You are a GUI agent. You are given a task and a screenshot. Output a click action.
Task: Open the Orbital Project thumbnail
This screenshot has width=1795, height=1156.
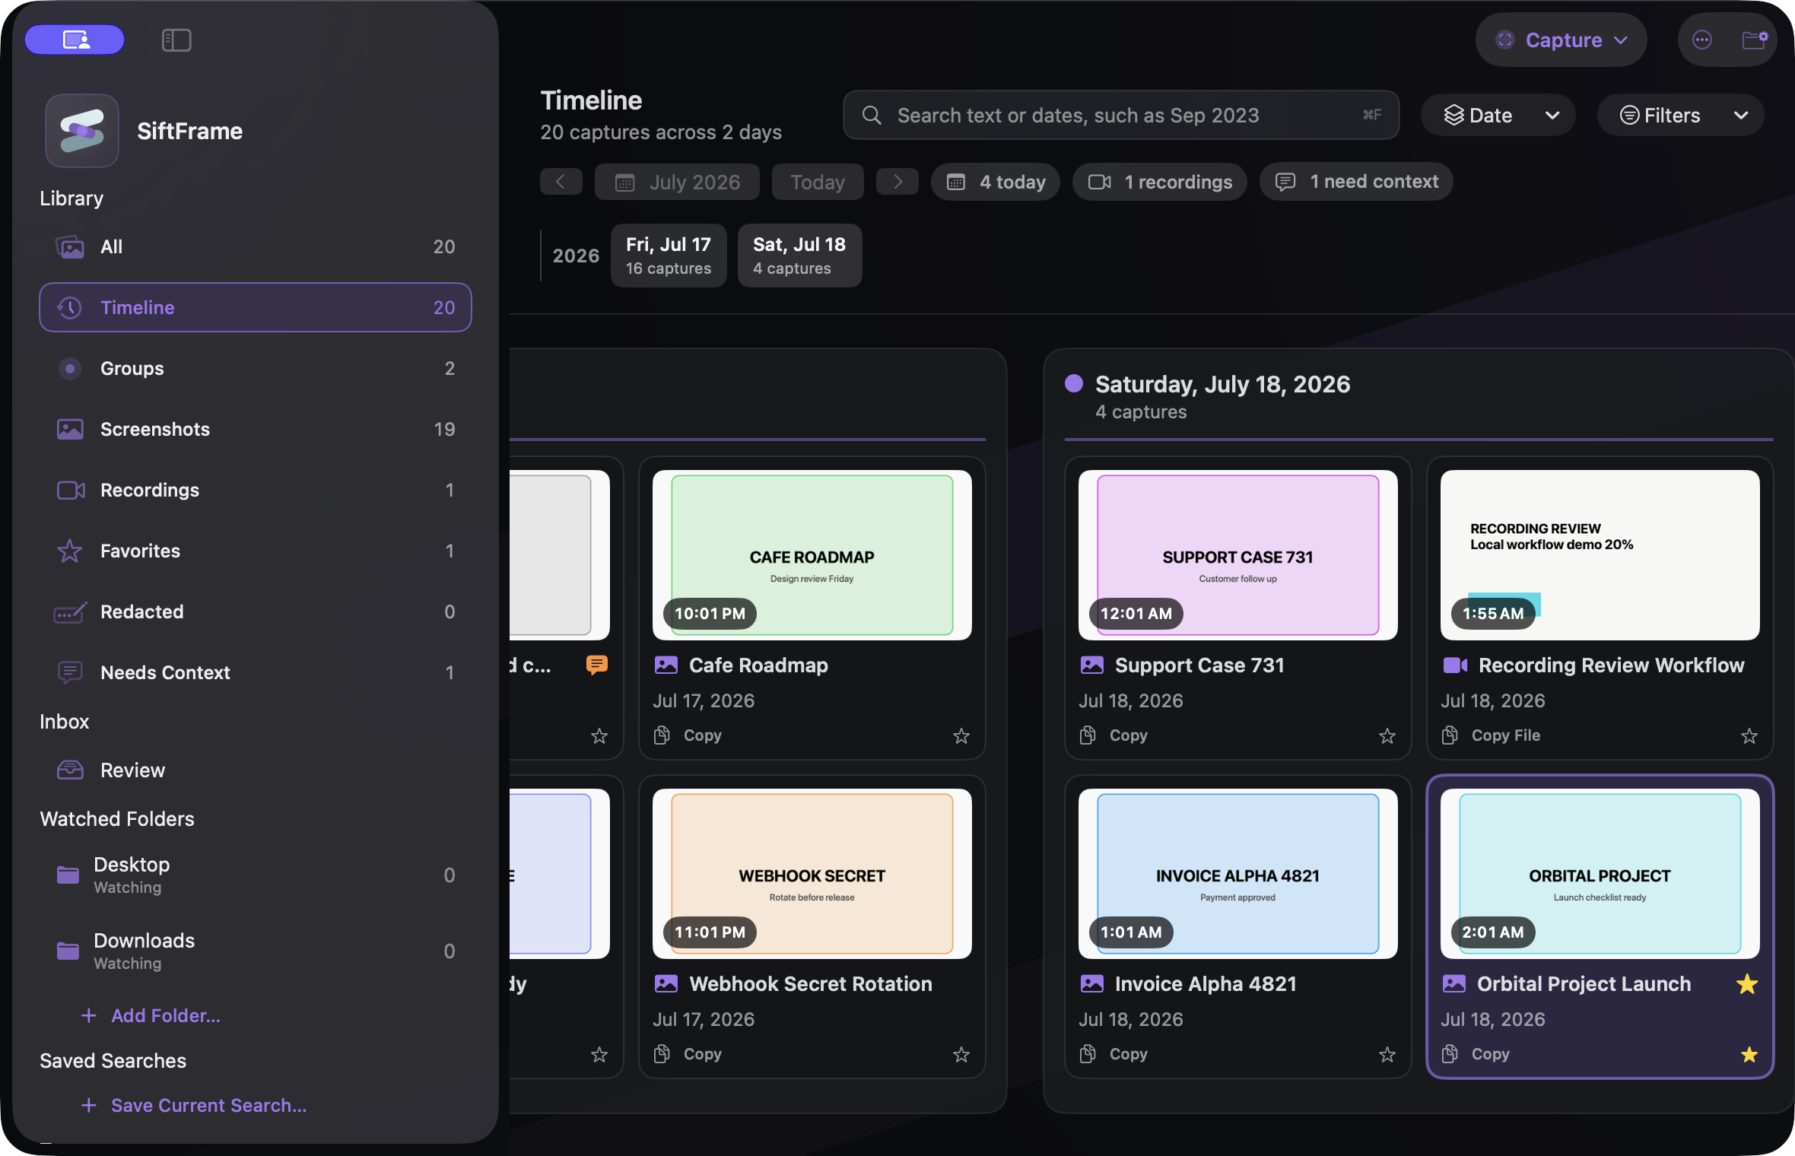click(x=1600, y=874)
